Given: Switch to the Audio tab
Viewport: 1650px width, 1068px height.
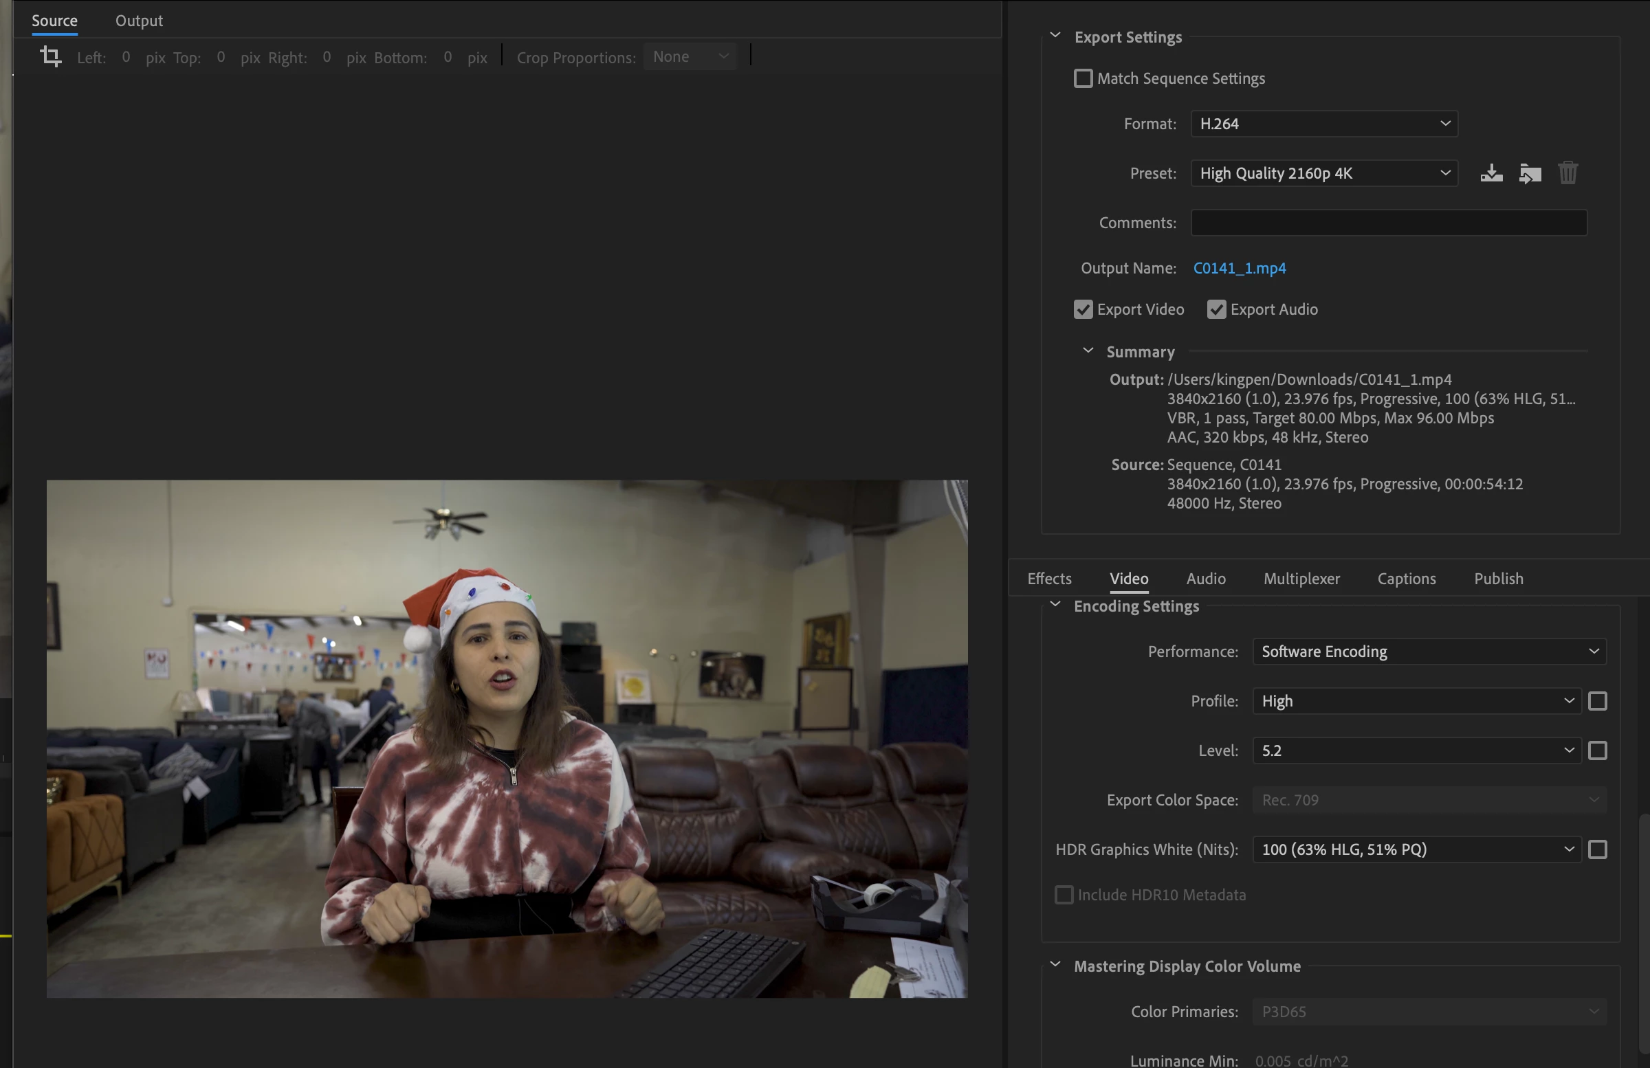Looking at the screenshot, I should (x=1206, y=579).
